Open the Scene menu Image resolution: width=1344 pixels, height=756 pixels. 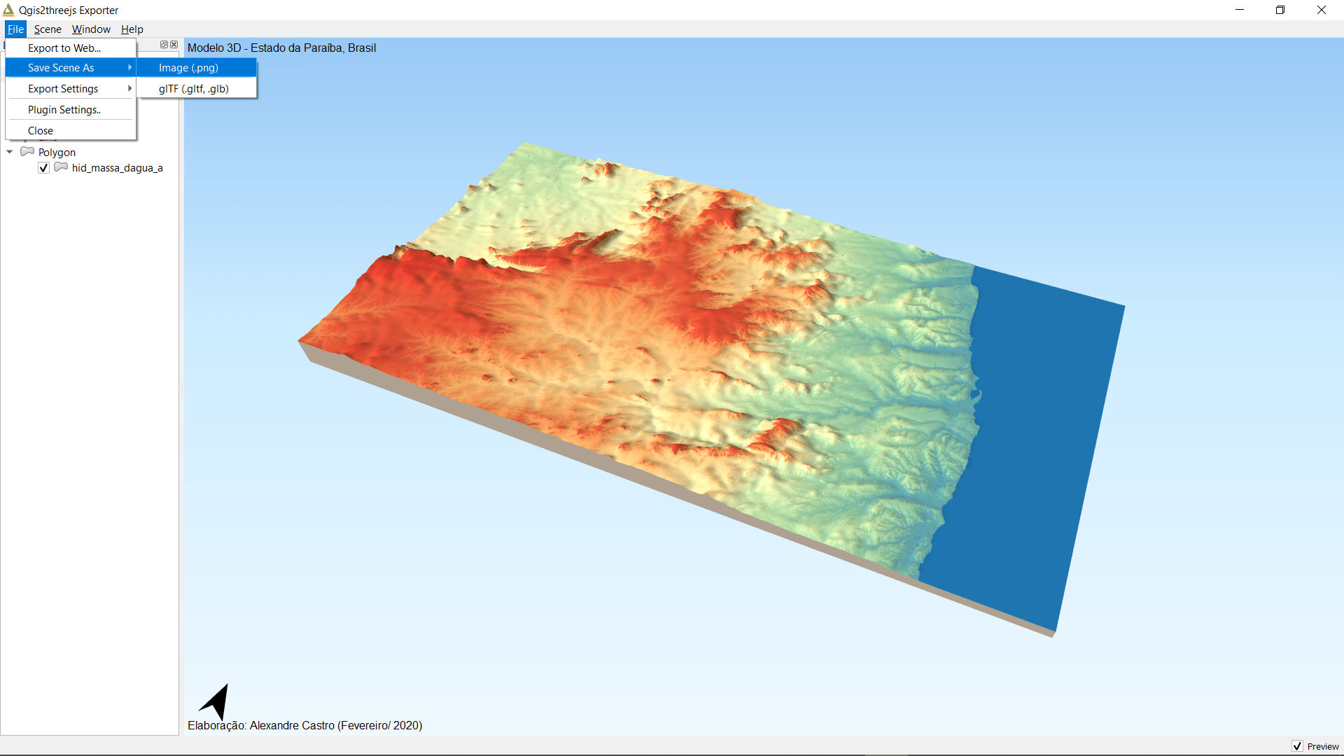48,29
